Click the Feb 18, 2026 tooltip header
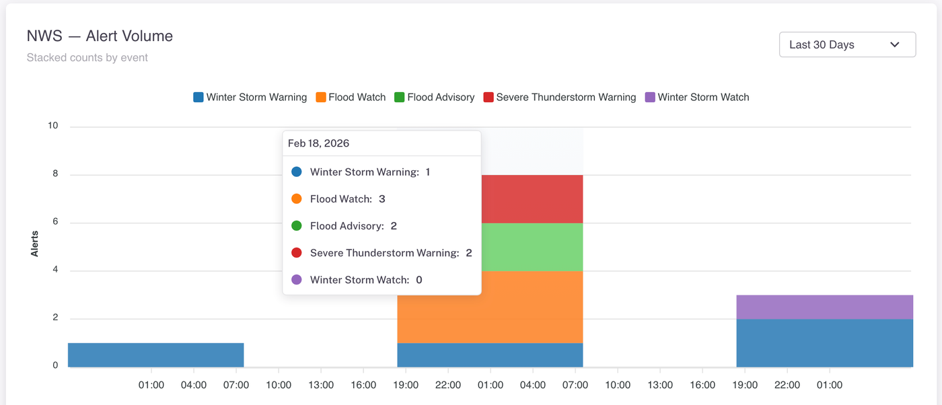The height and width of the screenshot is (405, 942). [319, 143]
